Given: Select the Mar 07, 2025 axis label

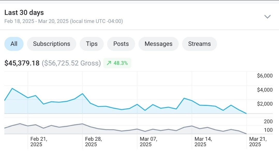Looking at the screenshot, I should pos(148,142).
